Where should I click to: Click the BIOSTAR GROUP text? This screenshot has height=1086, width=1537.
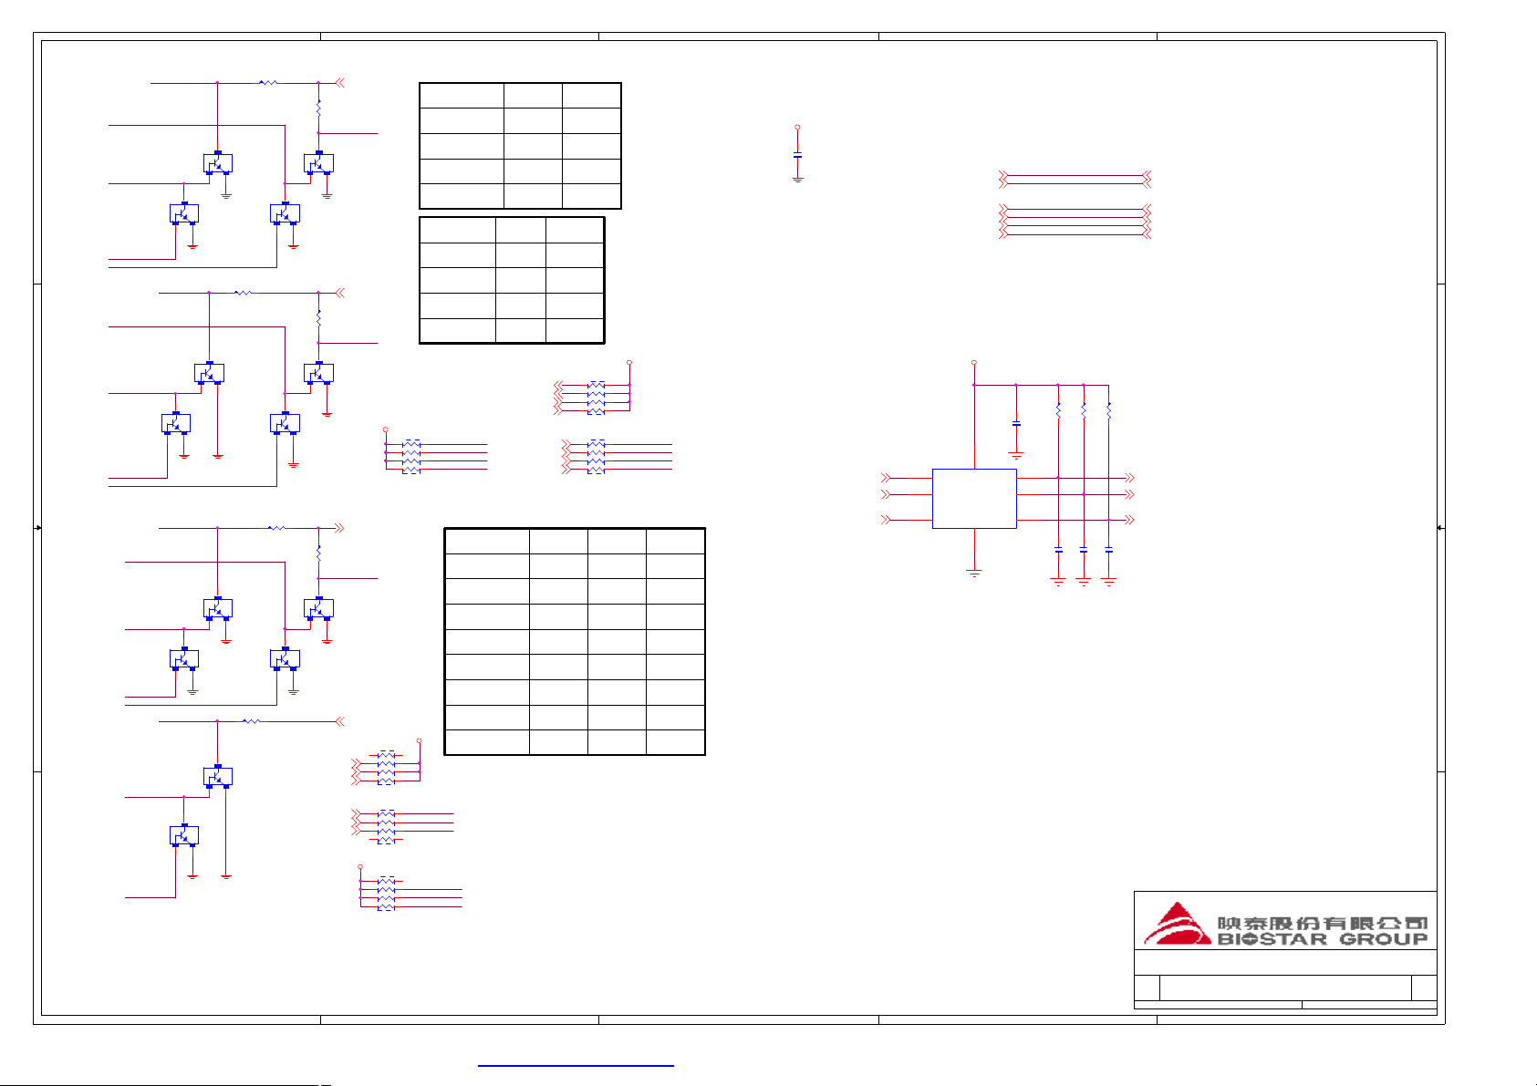[1323, 938]
